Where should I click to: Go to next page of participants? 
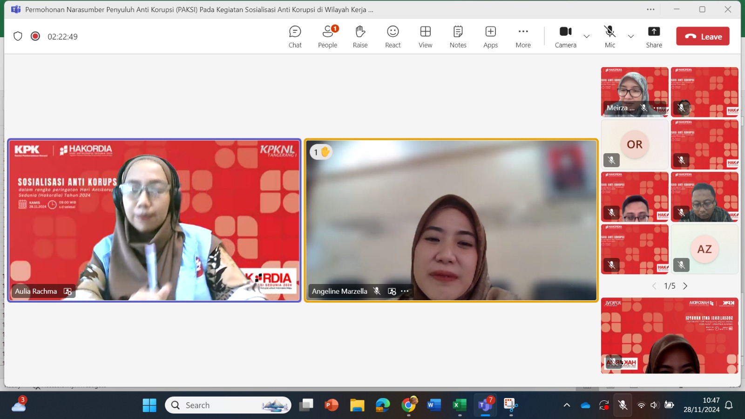[x=685, y=286]
